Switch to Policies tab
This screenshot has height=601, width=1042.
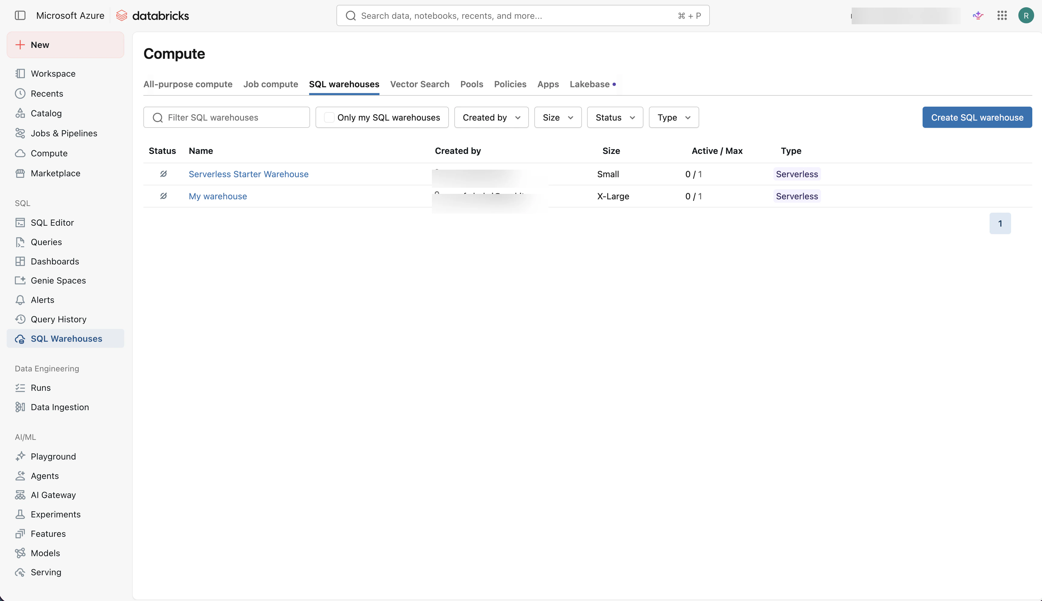tap(510, 84)
